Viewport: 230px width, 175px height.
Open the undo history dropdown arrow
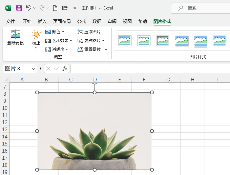tap(35, 8)
